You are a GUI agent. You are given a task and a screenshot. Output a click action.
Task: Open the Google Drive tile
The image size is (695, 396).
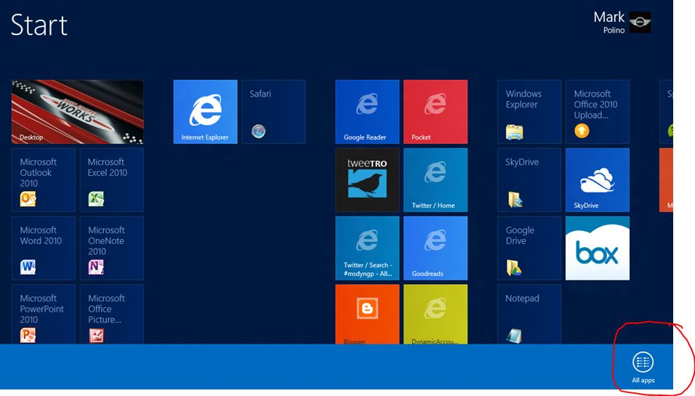point(529,248)
